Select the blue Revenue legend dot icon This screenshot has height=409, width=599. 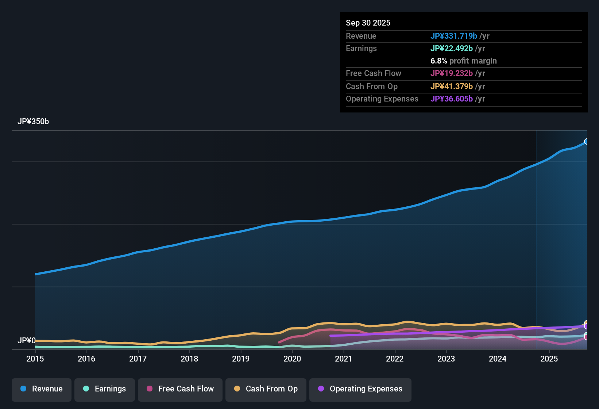23,389
